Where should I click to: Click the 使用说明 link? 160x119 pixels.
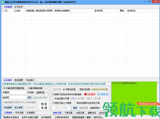click(x=84, y=108)
